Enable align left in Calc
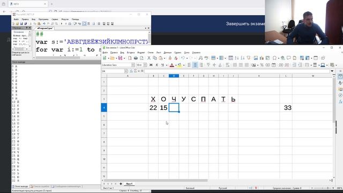 (189, 65)
